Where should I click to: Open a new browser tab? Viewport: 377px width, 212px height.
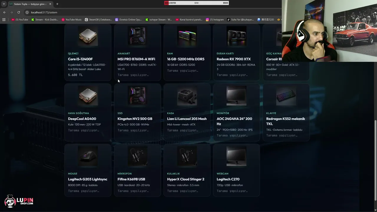click(57, 4)
